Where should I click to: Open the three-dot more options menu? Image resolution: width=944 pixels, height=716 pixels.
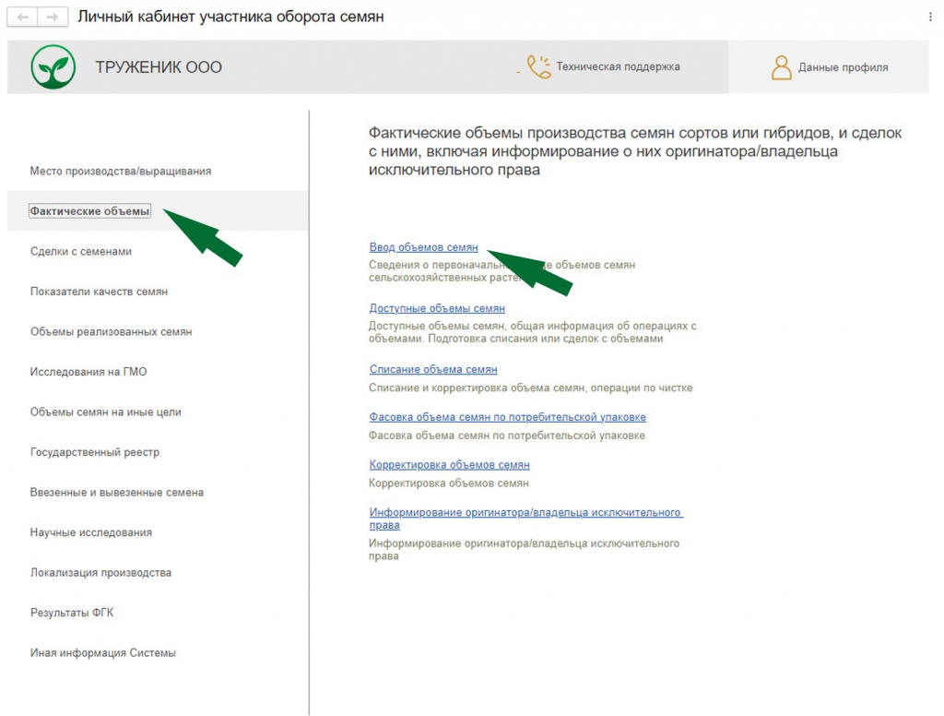pos(930,17)
